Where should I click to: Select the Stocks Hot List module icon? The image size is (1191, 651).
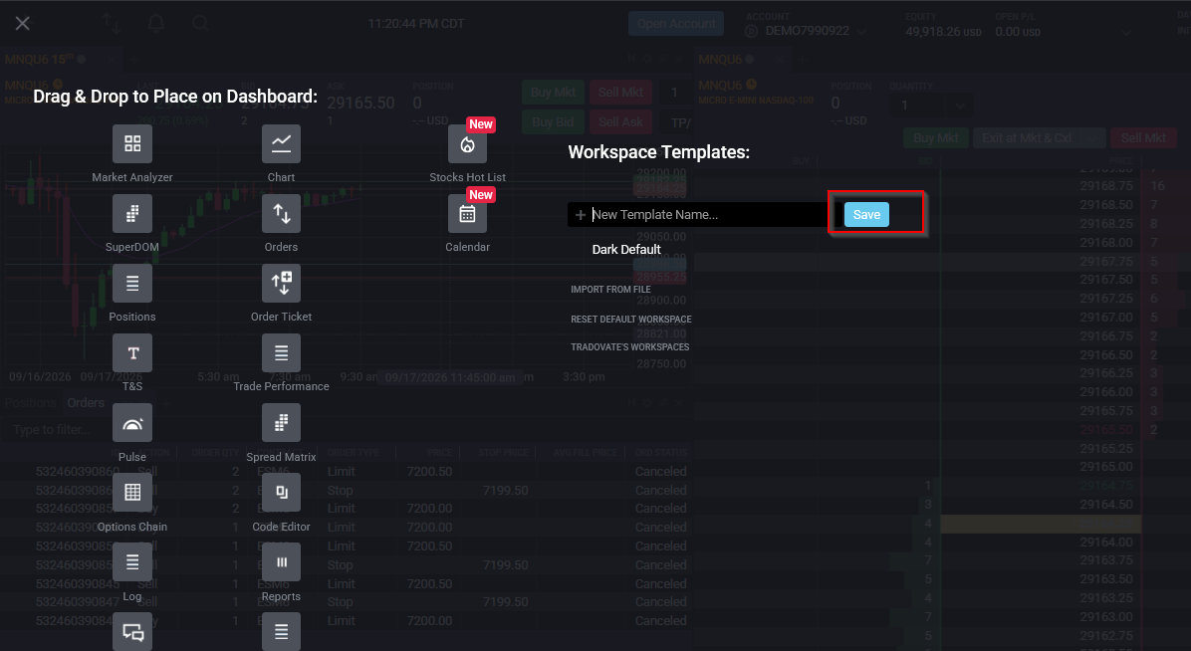coord(467,143)
